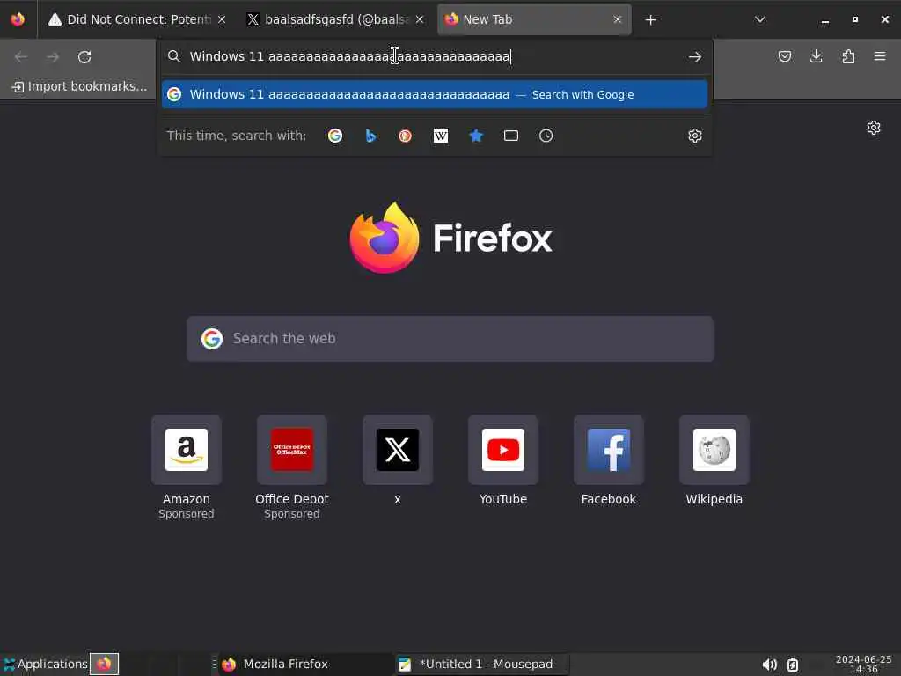Select Windows 11 Search with Google suggestion

tap(435, 94)
